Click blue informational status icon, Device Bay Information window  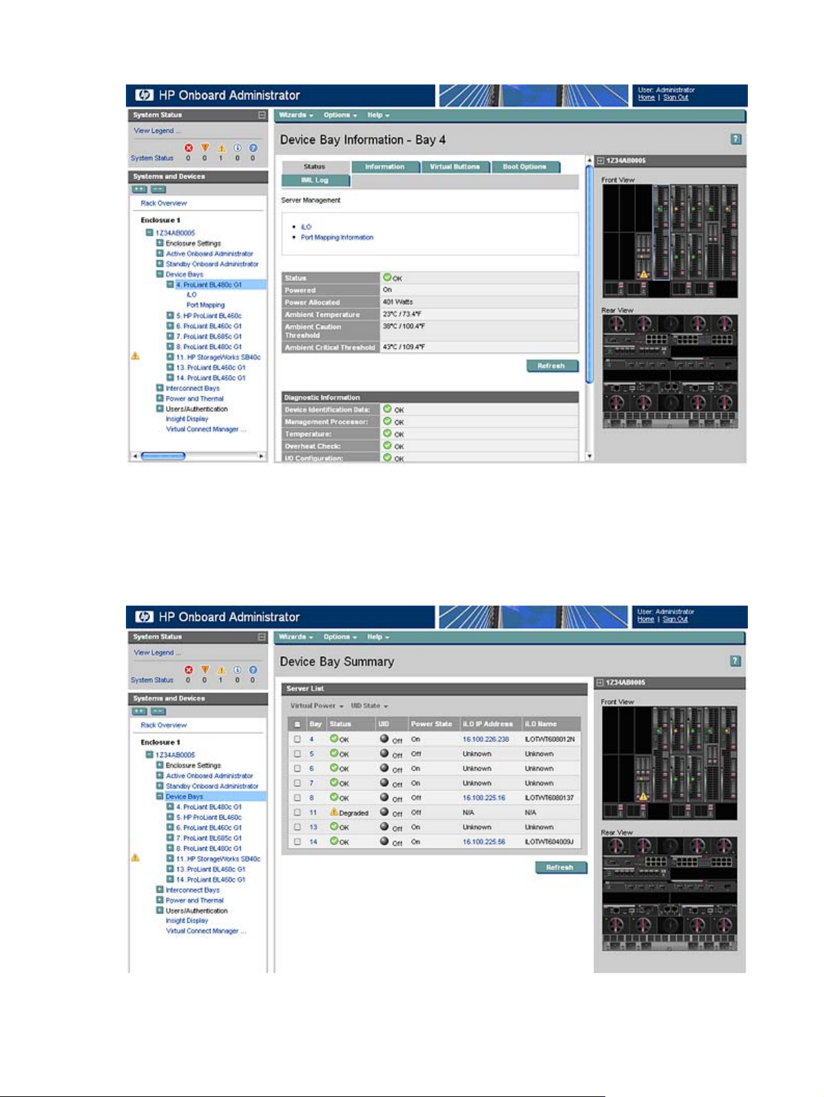point(237,148)
